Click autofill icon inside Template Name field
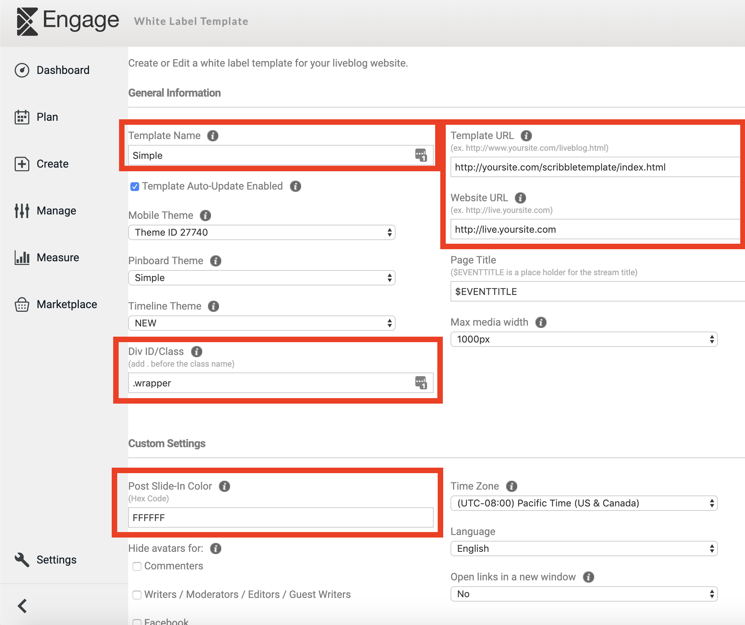This screenshot has height=625, width=745. pyautogui.click(x=421, y=155)
